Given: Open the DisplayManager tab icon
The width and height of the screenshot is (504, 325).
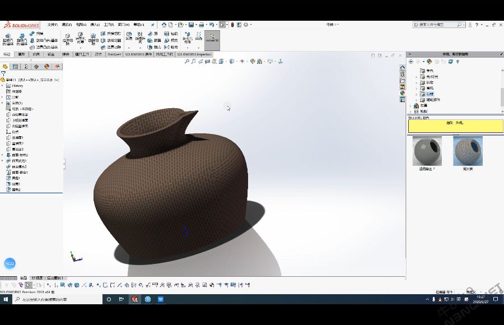Looking at the screenshot, I should click(x=47, y=67).
